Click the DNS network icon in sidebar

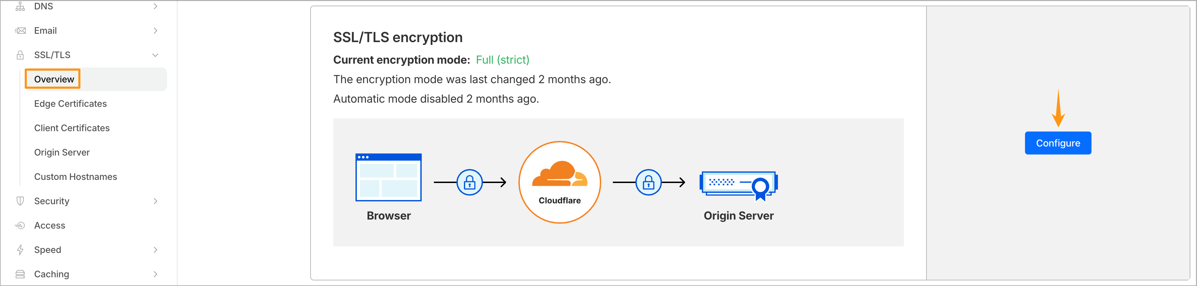(20, 7)
